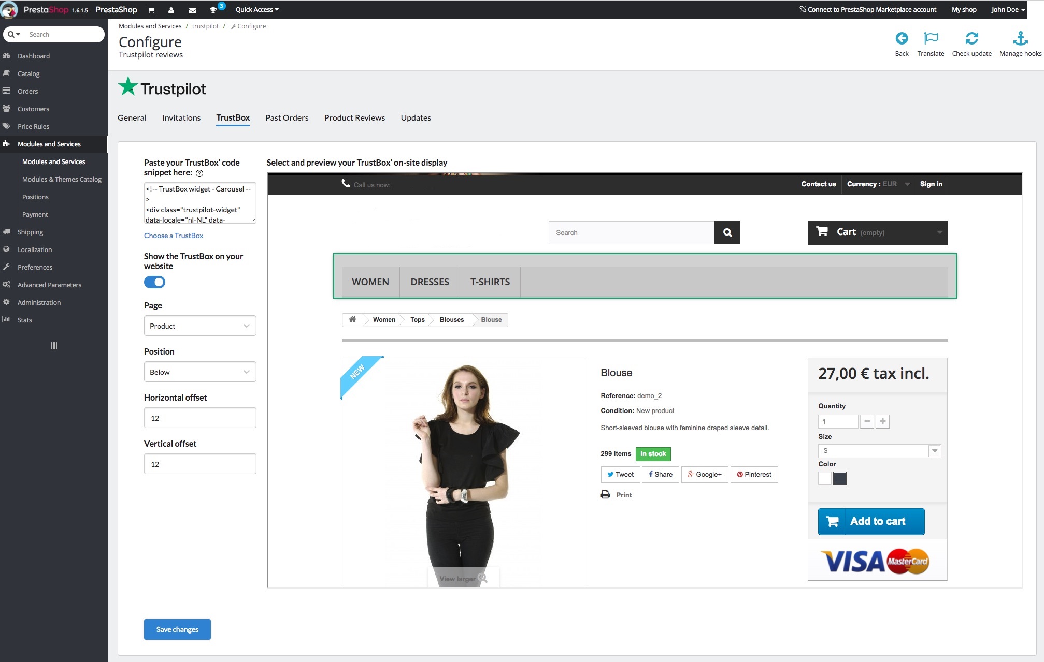Click the Trustpilot star logo
The height and width of the screenshot is (662, 1044).
[128, 86]
